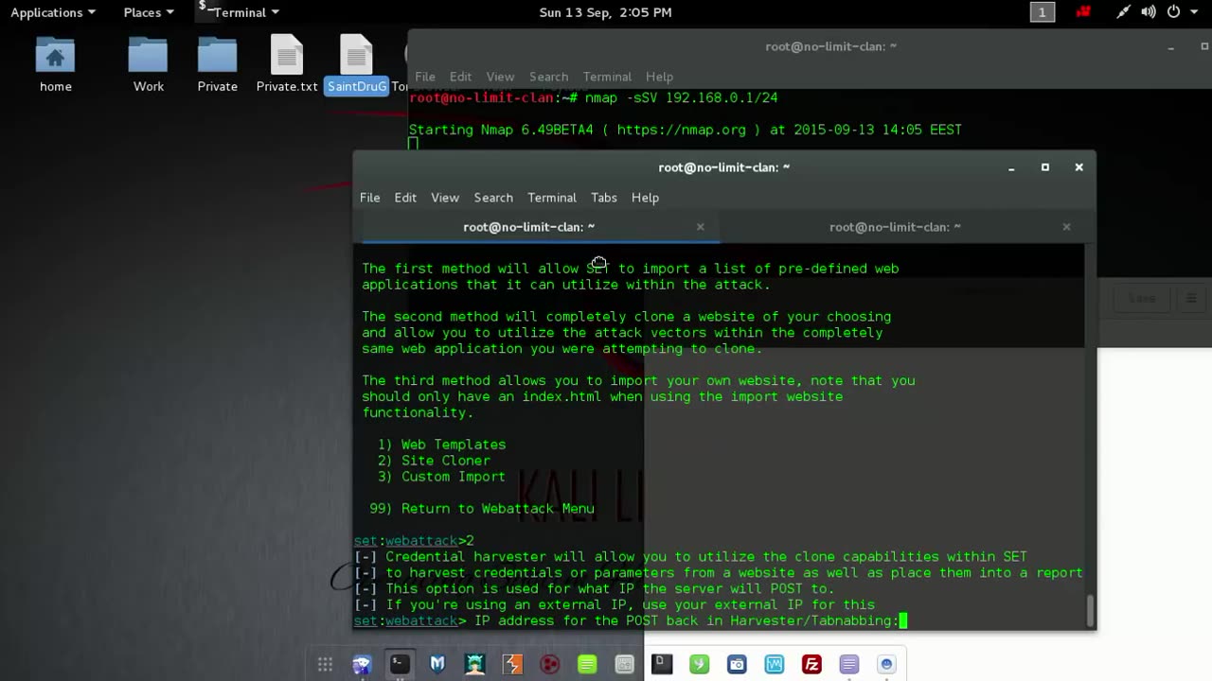Select the first root@no-limit-clan tab
Viewport: 1212px width, 681px height.
(x=528, y=227)
